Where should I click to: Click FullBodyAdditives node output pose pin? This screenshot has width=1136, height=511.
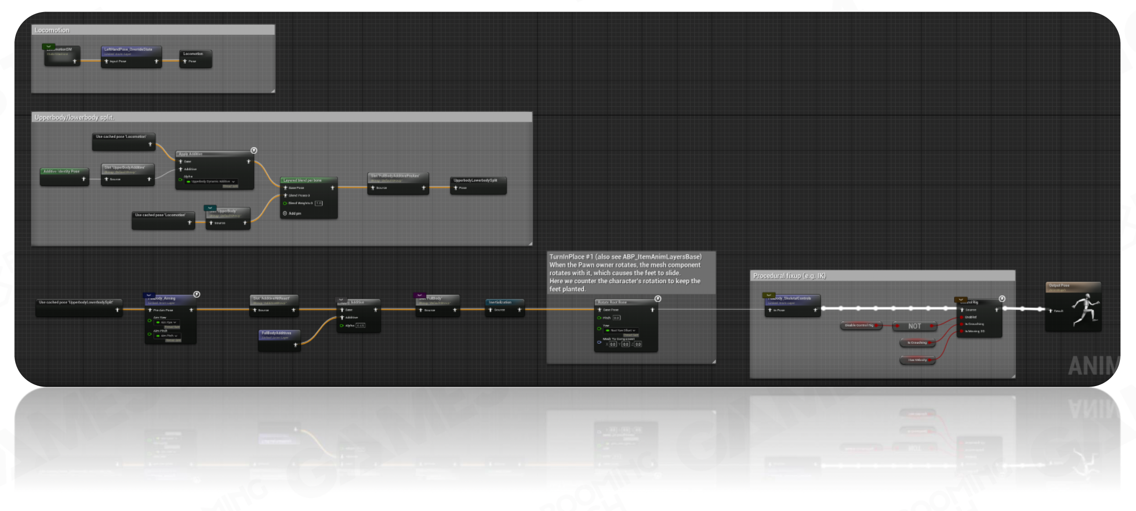pos(295,345)
